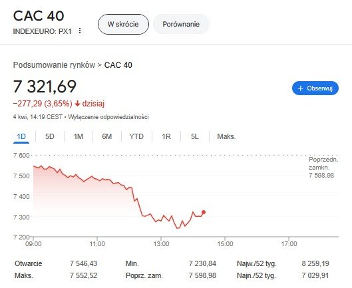The height and width of the screenshot is (288, 352).
Task: Open the Porównanie pill
Action: coord(181,24)
